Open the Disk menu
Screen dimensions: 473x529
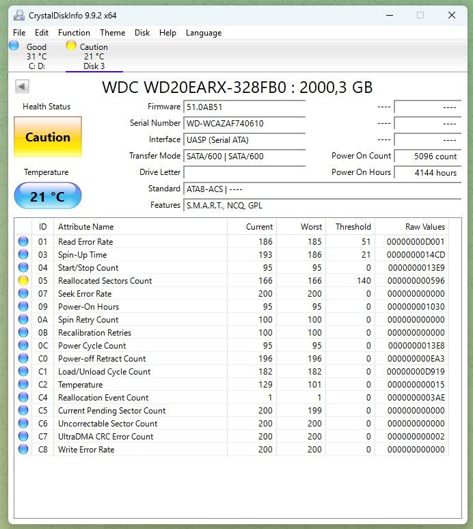(x=142, y=33)
